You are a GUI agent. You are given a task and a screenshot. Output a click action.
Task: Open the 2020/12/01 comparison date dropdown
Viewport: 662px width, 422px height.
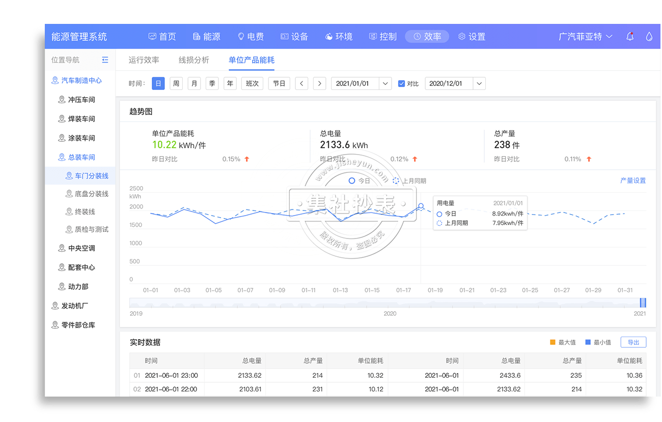[x=479, y=83]
